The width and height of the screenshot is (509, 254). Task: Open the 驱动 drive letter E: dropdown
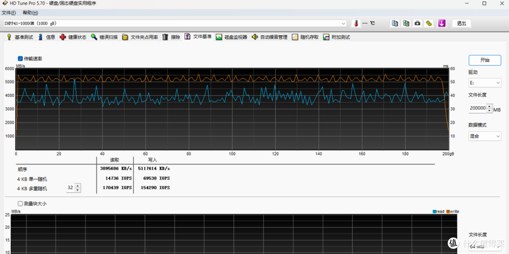tap(485, 83)
